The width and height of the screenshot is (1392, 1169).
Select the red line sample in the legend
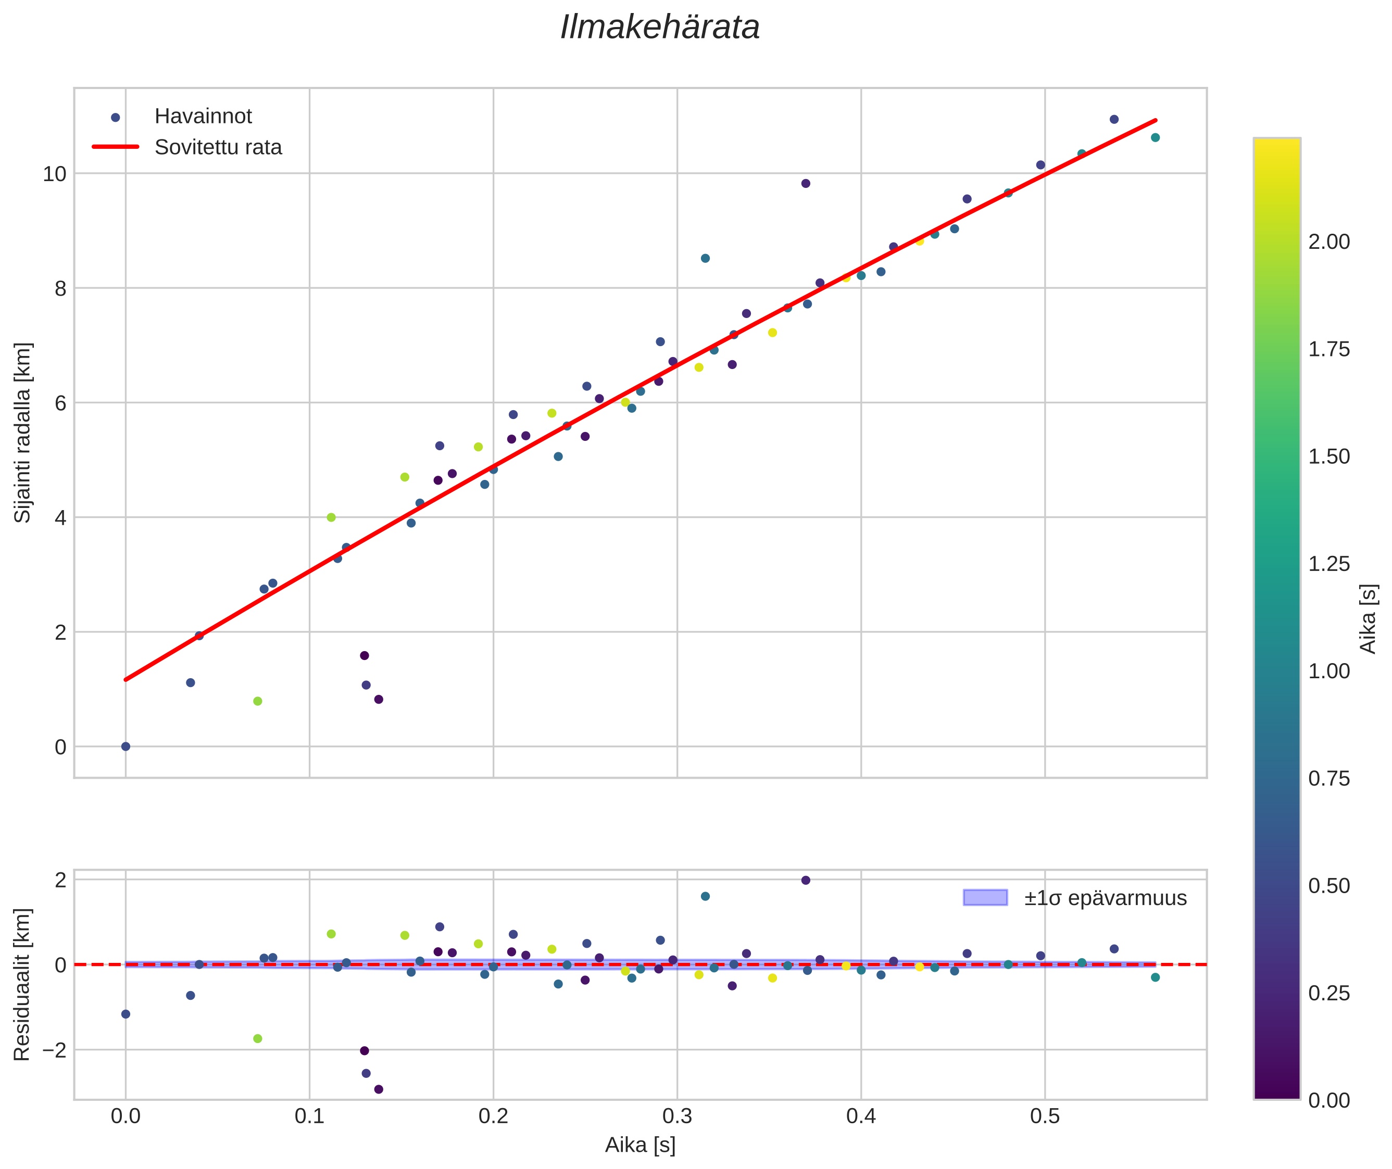click(116, 147)
